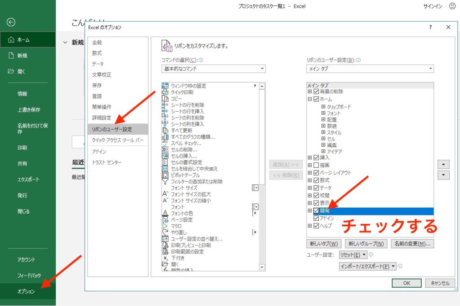Pick the フォント サイズの縮小 command icon

165,201
